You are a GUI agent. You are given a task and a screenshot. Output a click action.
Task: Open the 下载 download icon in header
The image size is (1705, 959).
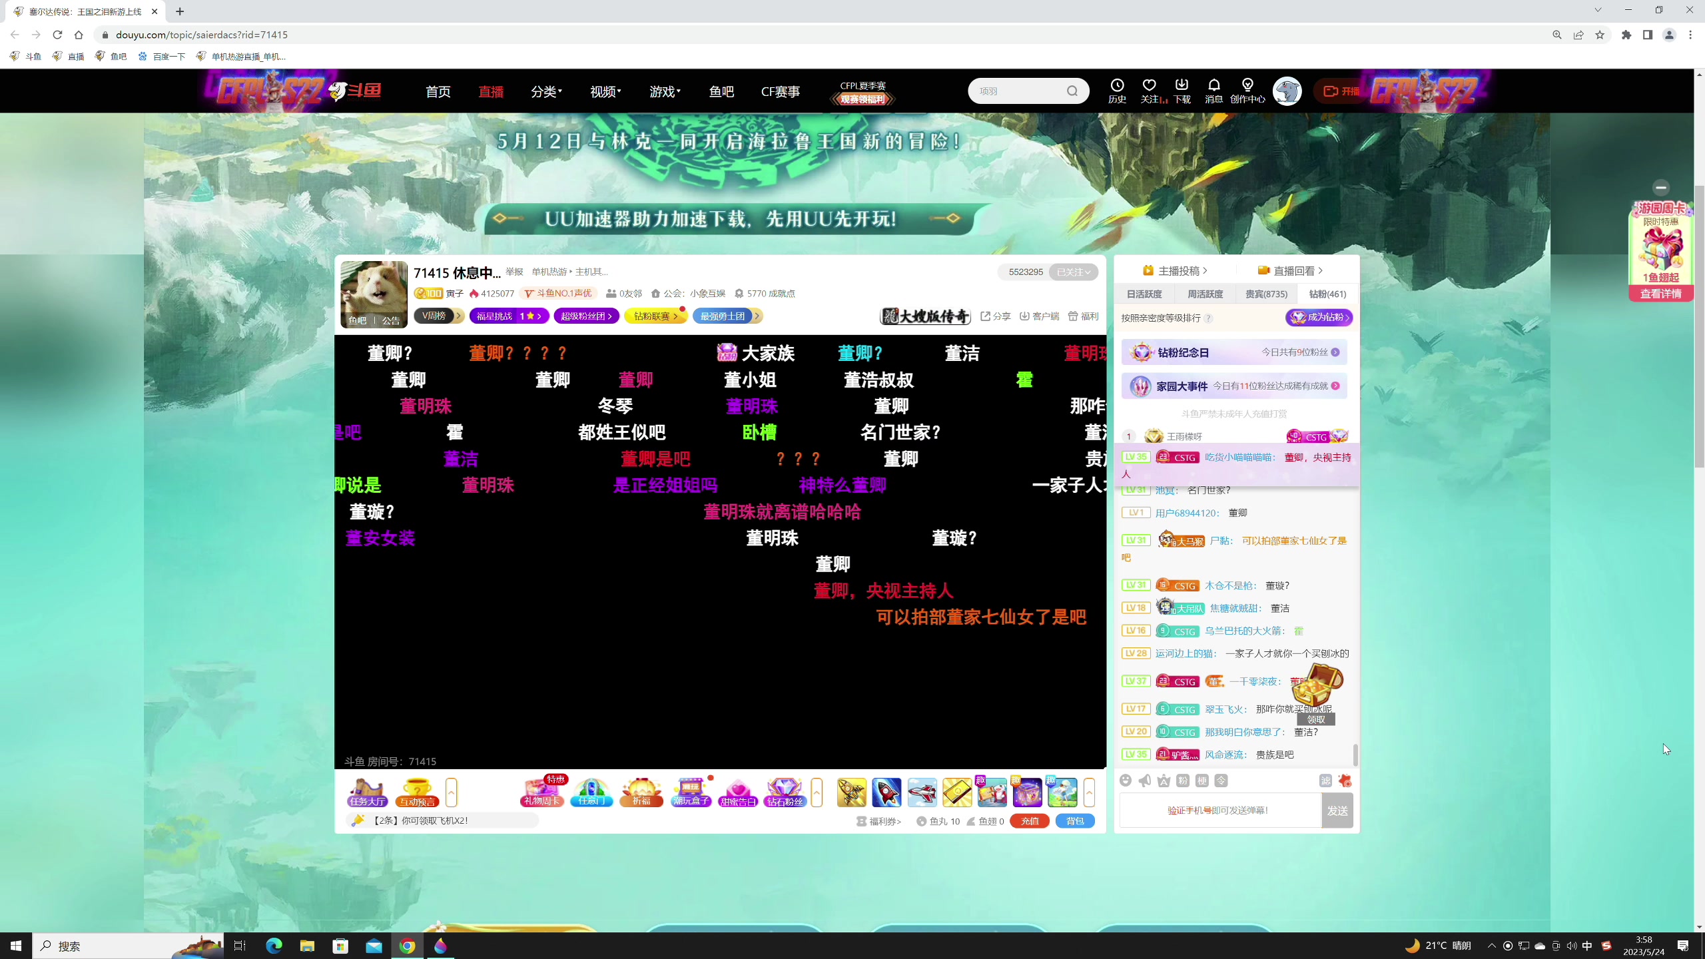[1182, 91]
